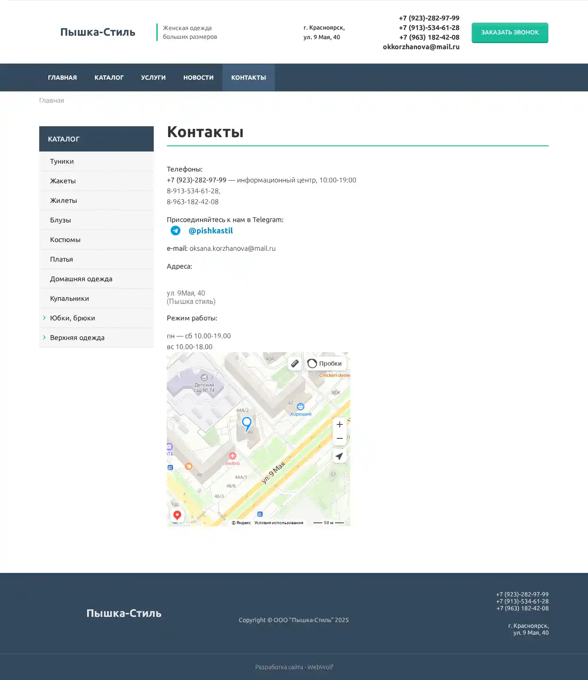588x680 pixels.
Task: Open the @pishkastil Telegram link
Action: (x=210, y=231)
